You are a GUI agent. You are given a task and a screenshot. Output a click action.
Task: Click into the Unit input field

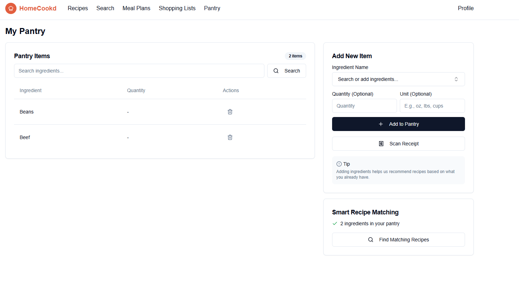click(x=432, y=106)
